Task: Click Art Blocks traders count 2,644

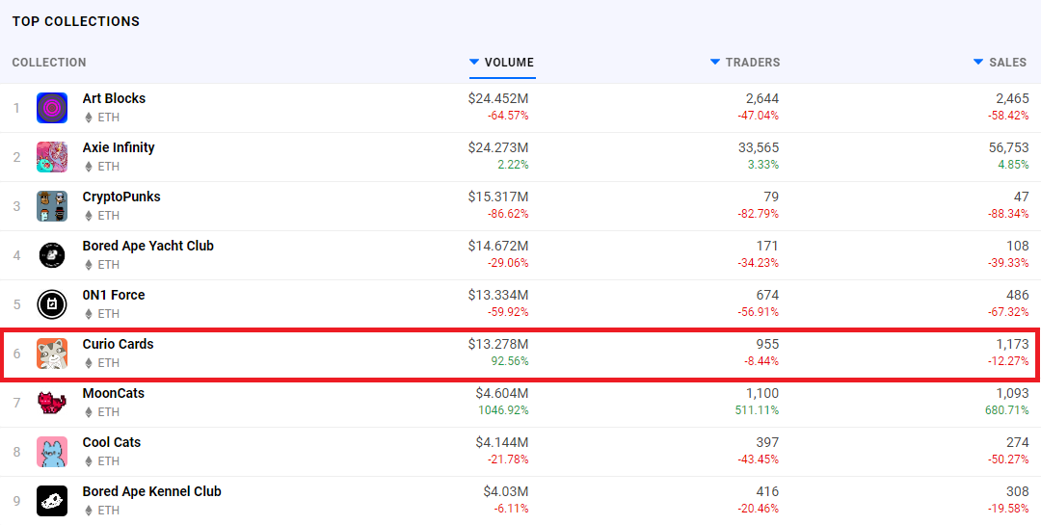Action: pos(762,99)
